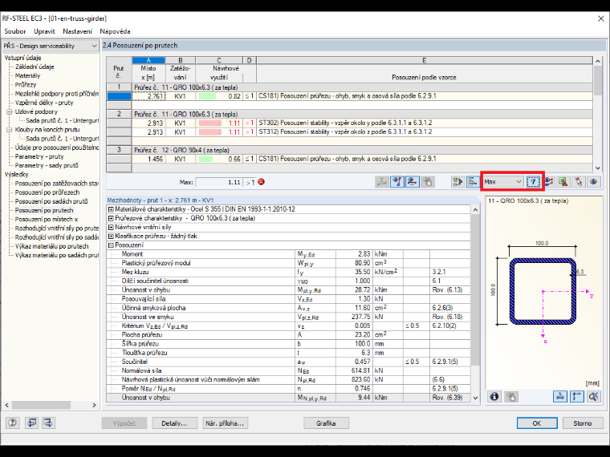Expand Návrhové vnitřní síly row
The image size is (610, 457).
tap(111, 228)
